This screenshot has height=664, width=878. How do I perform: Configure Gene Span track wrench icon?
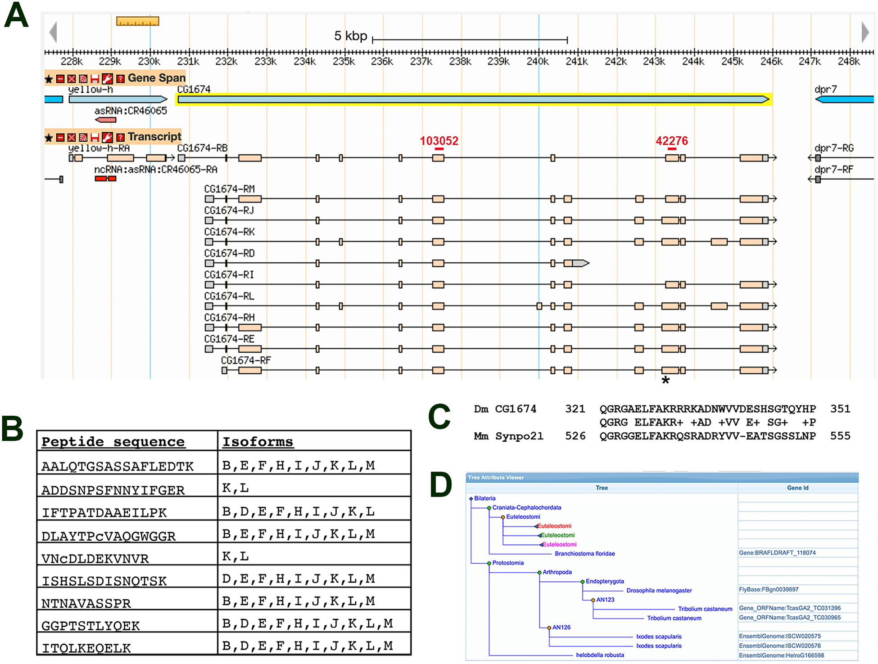point(107,79)
